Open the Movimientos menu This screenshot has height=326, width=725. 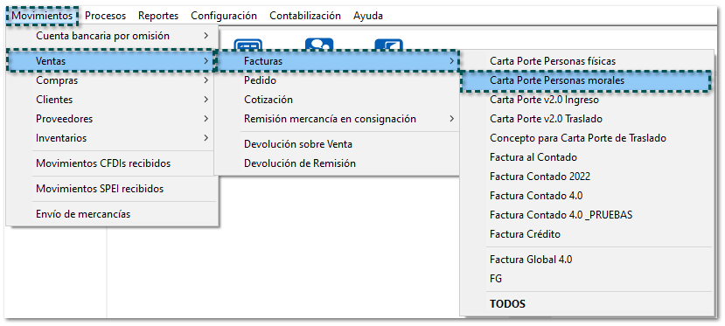(42, 16)
